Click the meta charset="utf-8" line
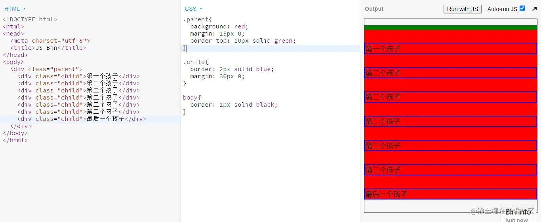The width and height of the screenshot is (541, 222). point(50,41)
